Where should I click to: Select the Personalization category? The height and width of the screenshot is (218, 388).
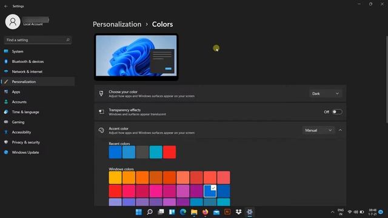pyautogui.click(x=38, y=82)
